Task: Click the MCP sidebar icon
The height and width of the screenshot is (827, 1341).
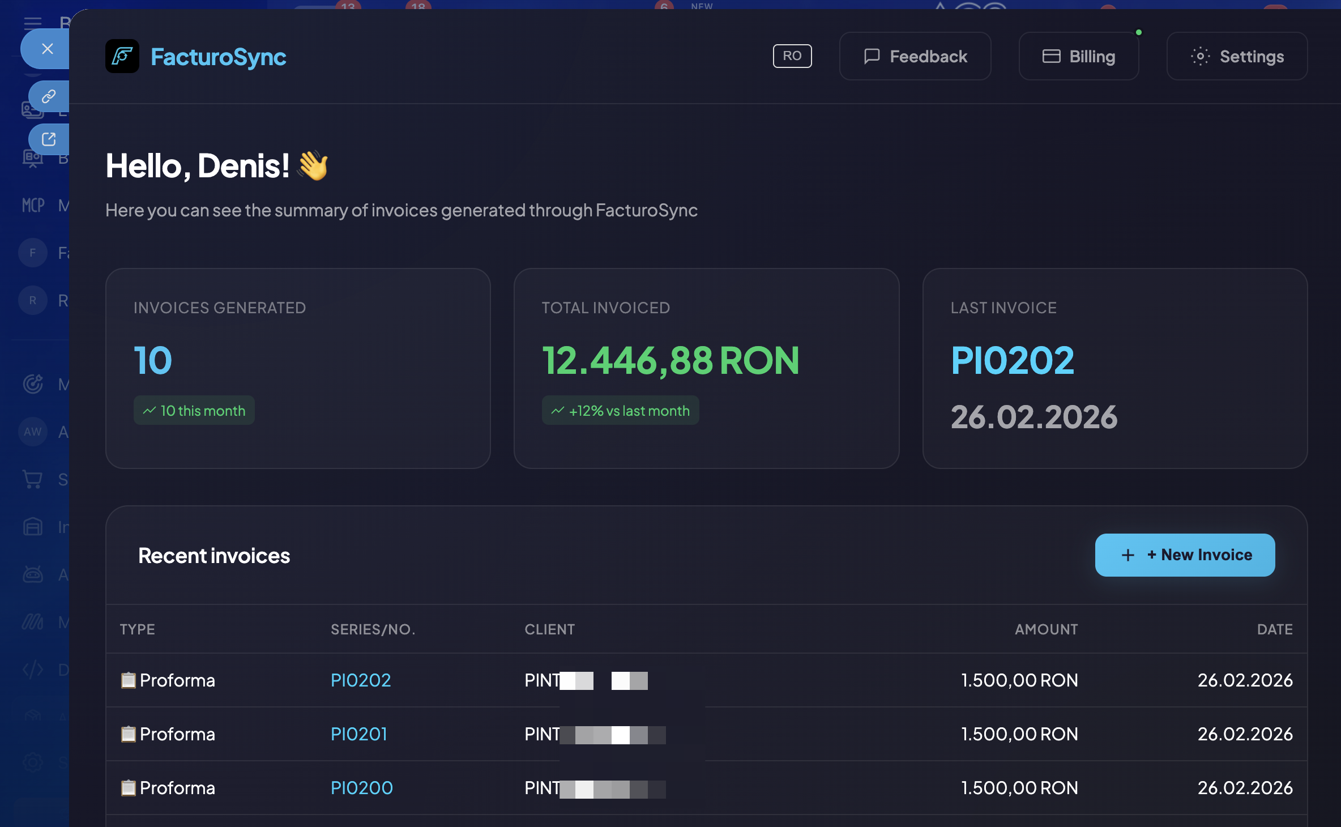Action: [33, 205]
